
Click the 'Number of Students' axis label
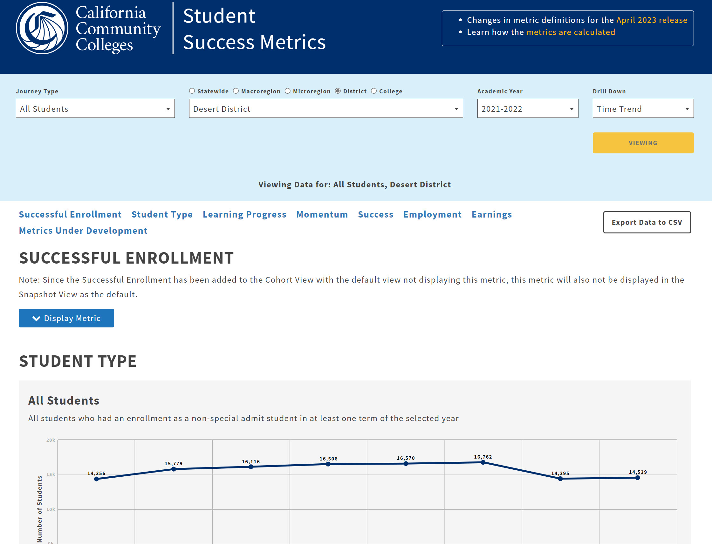[x=39, y=509]
